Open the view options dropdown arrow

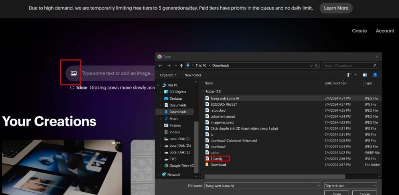tap(356, 75)
